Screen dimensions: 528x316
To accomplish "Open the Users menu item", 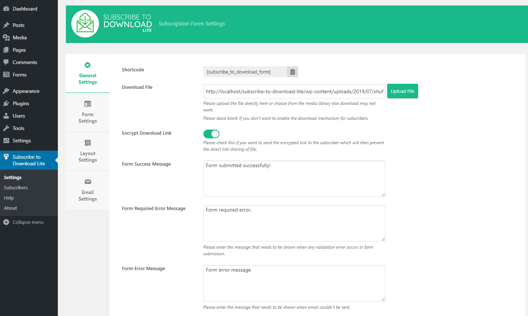I will 29,116.
